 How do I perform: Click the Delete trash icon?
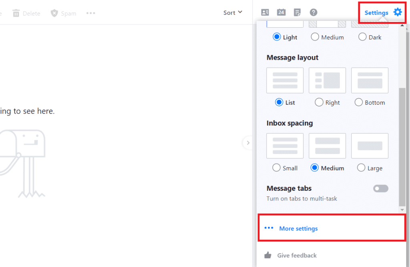tap(16, 13)
